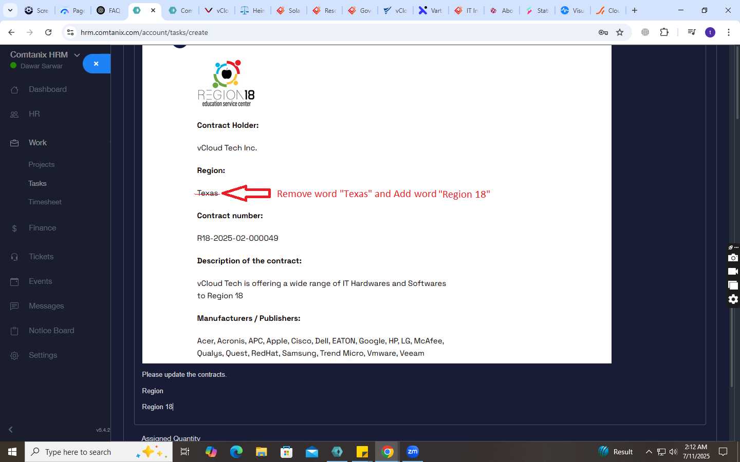Image resolution: width=740 pixels, height=462 pixels.
Task: Open Settings in the sidebar
Action: 43,355
